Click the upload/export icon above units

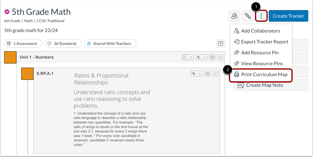221,44
